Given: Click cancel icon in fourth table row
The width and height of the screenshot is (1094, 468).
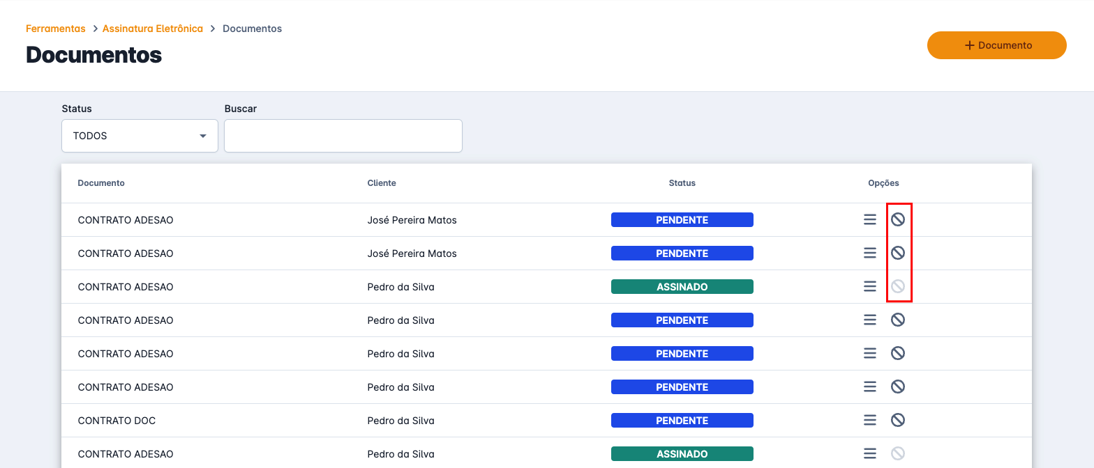Looking at the screenshot, I should [898, 320].
